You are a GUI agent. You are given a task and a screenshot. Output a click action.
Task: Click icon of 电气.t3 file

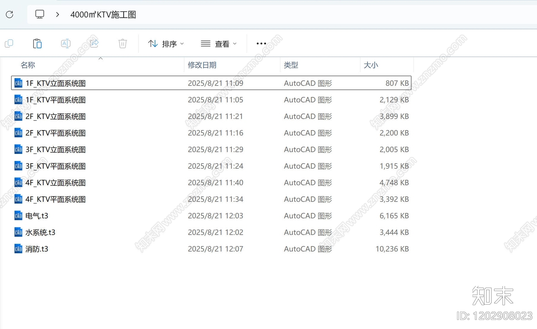coord(18,216)
